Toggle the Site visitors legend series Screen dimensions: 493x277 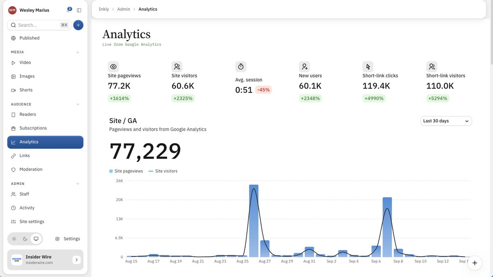point(163,171)
